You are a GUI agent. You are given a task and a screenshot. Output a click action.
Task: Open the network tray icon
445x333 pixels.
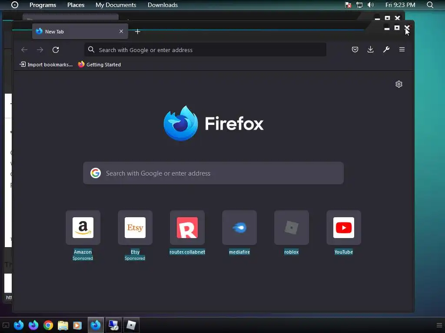[x=359, y=5]
